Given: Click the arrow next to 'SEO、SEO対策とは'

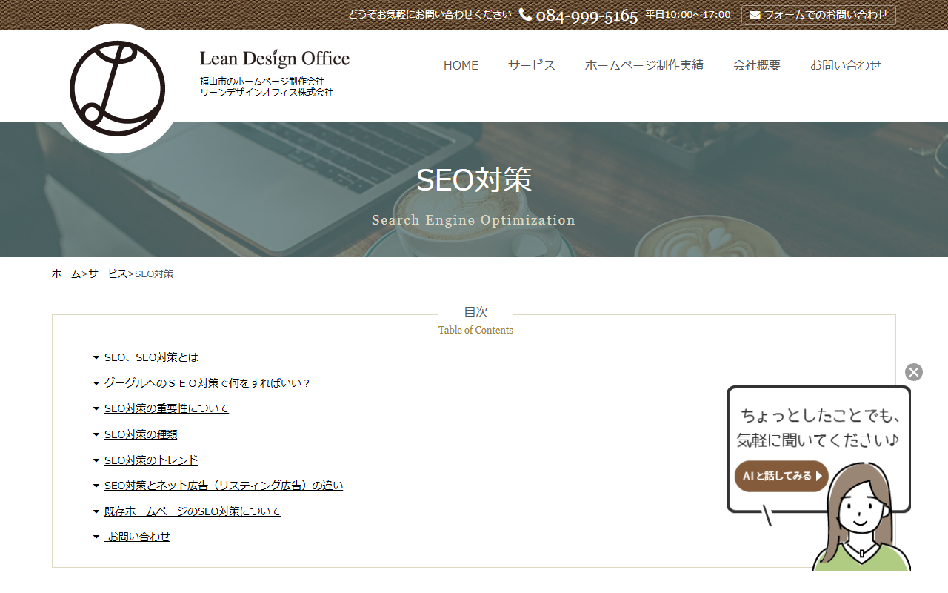Looking at the screenshot, I should [96, 357].
